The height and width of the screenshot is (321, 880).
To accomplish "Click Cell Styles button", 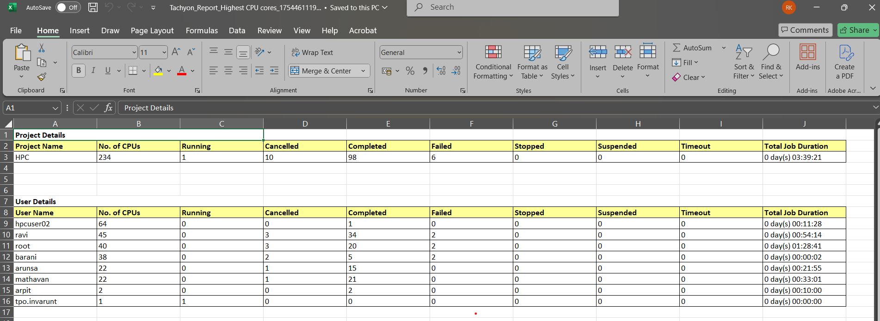I will (563, 62).
